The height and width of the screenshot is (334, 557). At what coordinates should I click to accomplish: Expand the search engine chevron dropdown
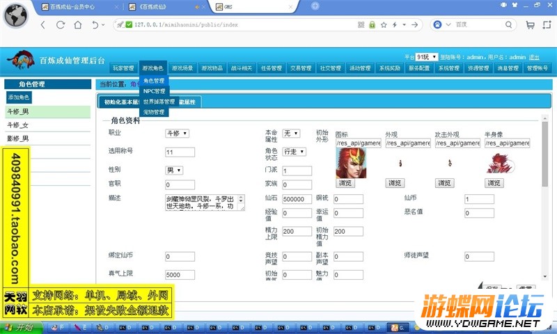(x=448, y=24)
